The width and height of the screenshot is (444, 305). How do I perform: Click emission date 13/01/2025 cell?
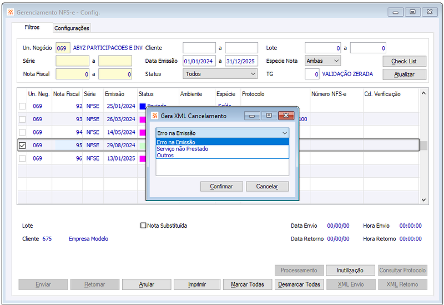(x=121, y=158)
